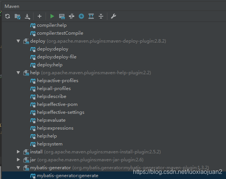Viewport: 226px width, 179px height.
Task: Click Download Sources and Documentation icon
Action: point(27,16)
